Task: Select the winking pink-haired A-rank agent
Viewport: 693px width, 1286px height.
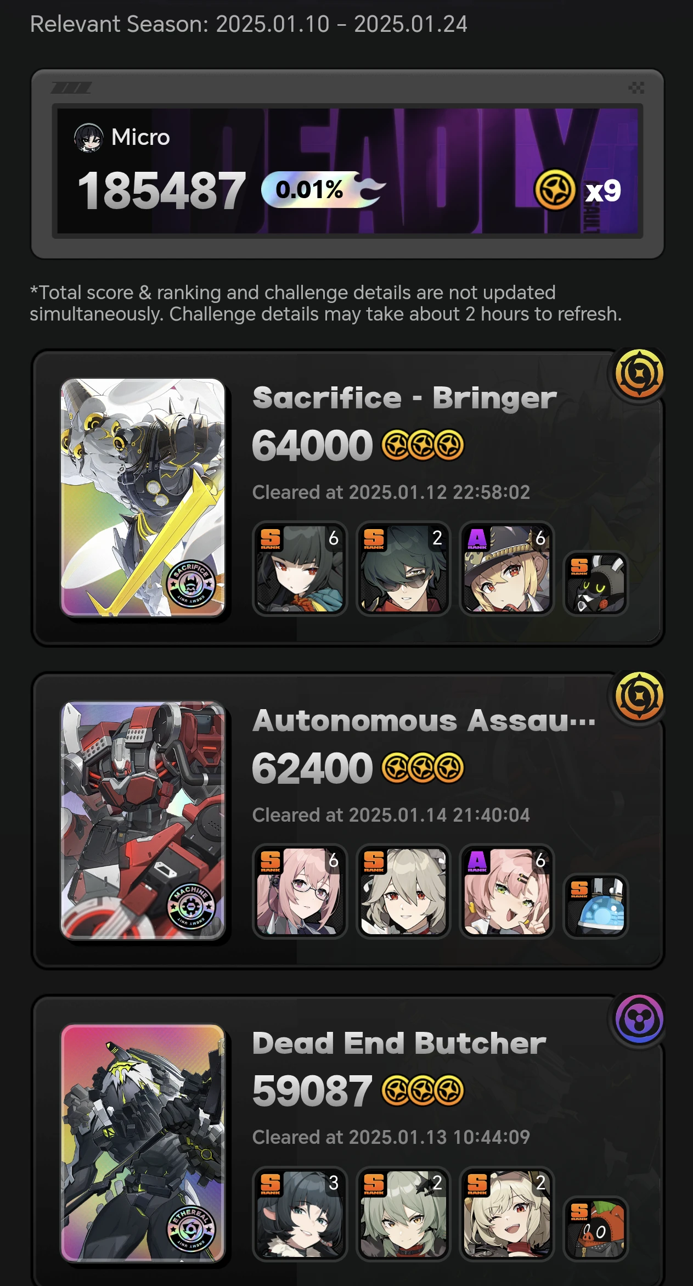Action: tap(506, 891)
